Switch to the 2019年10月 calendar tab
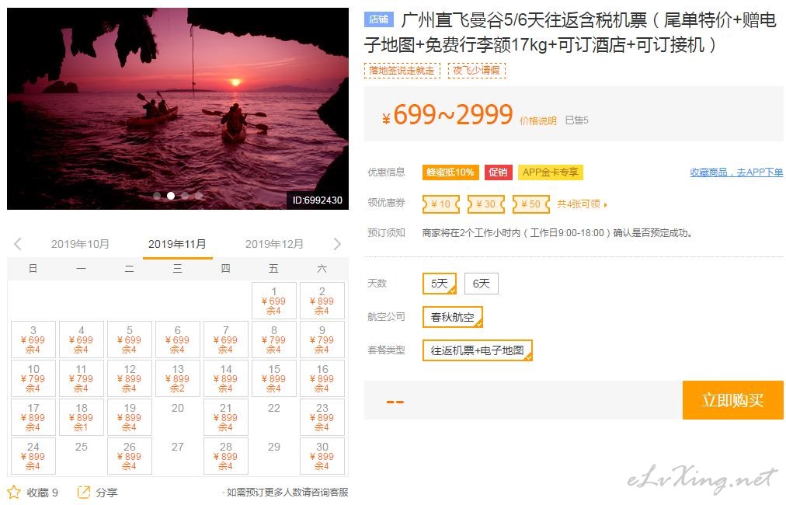Screen dimensions: 786x505 (80, 244)
